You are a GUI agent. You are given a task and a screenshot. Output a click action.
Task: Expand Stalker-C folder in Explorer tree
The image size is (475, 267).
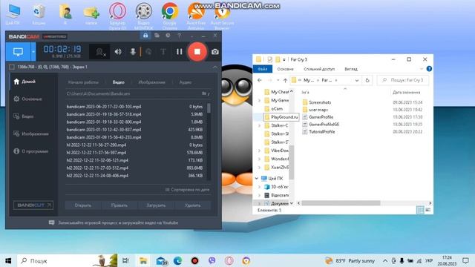pos(259,125)
